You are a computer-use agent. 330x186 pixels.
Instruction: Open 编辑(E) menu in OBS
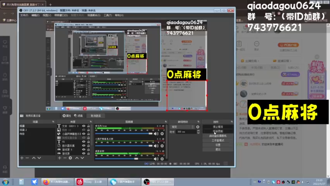[x=35, y=15]
